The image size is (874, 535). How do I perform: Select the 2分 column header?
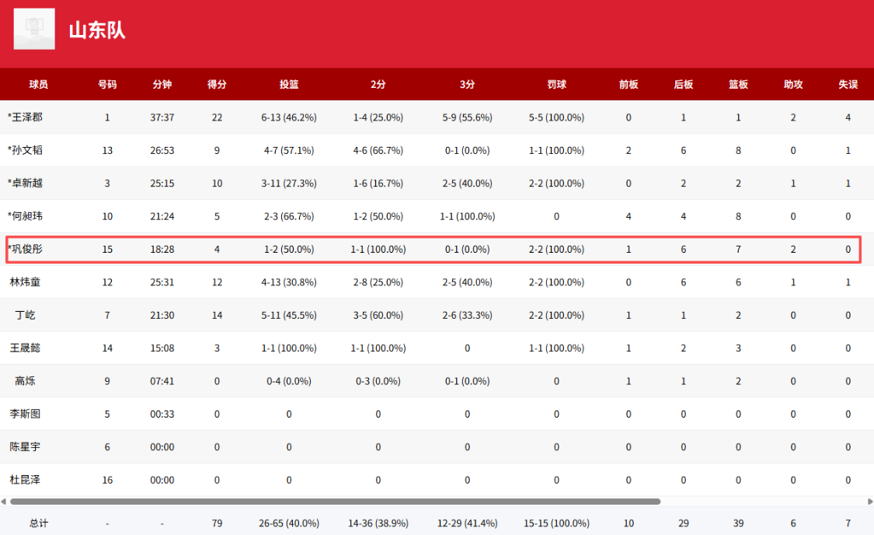378,84
